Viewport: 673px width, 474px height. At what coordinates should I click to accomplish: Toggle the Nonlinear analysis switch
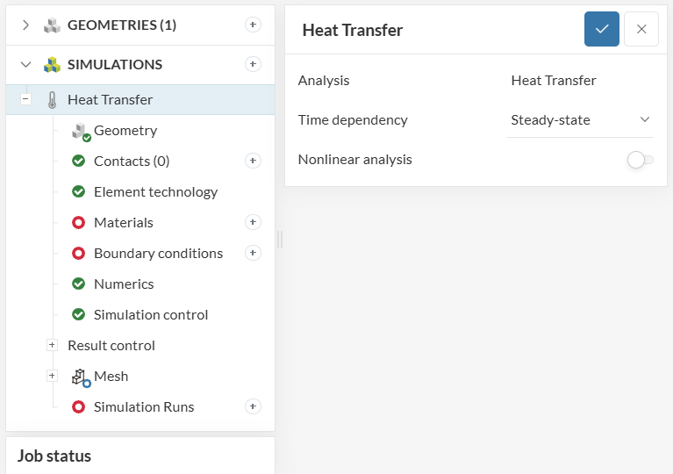pyautogui.click(x=640, y=160)
